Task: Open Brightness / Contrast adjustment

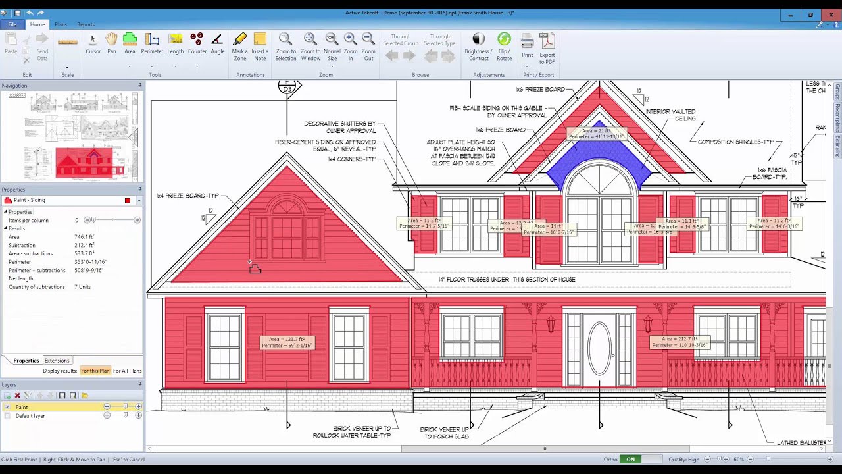Action: (x=478, y=47)
